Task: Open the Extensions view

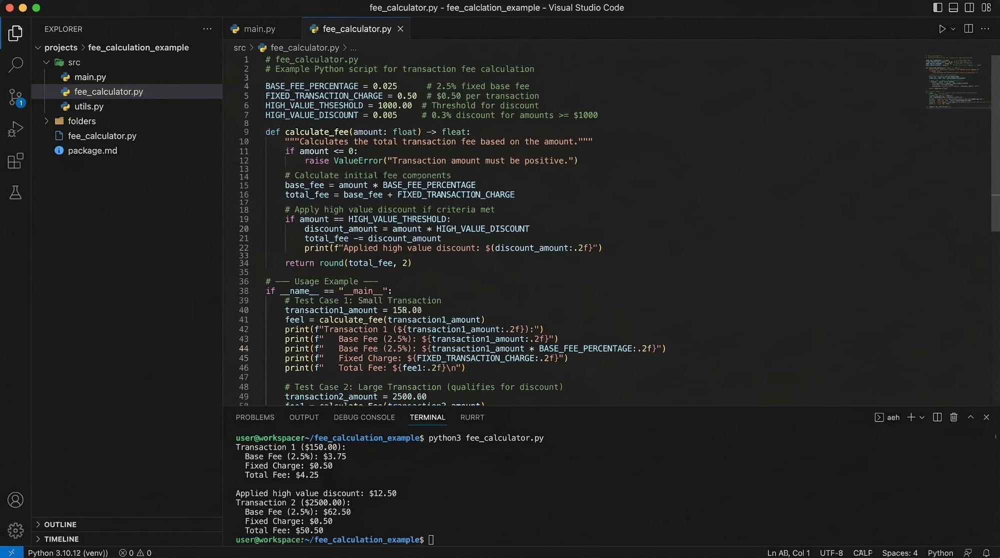Action: (x=15, y=161)
